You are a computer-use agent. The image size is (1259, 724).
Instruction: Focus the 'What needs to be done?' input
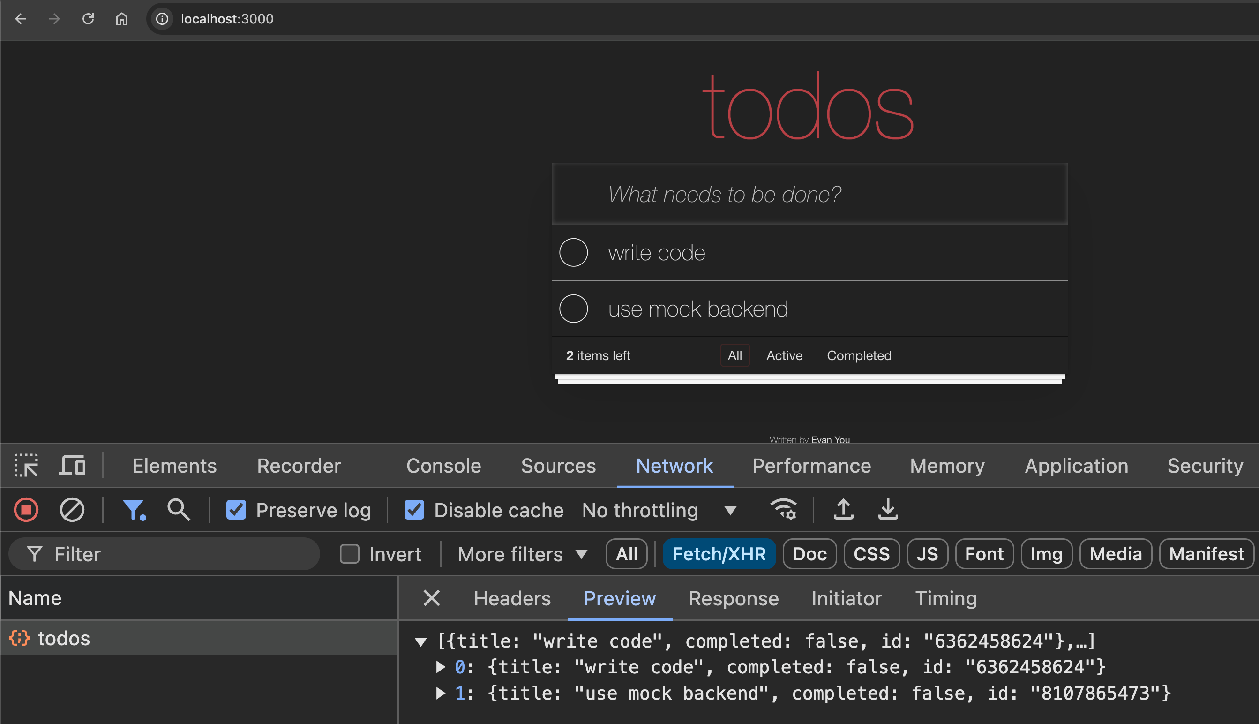click(x=809, y=194)
